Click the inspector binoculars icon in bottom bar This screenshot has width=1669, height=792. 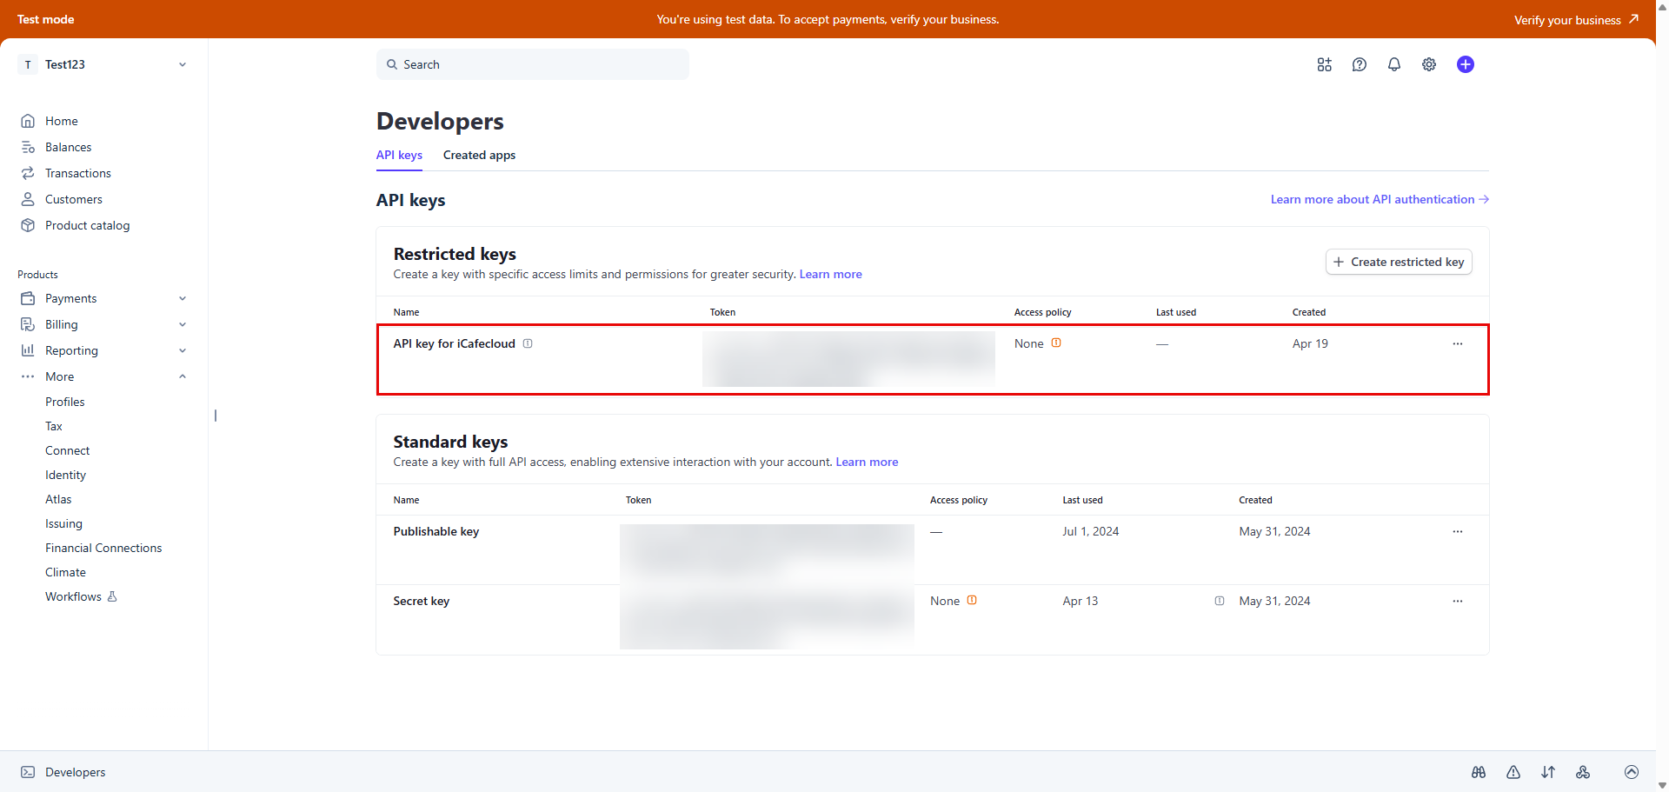pyautogui.click(x=1479, y=772)
